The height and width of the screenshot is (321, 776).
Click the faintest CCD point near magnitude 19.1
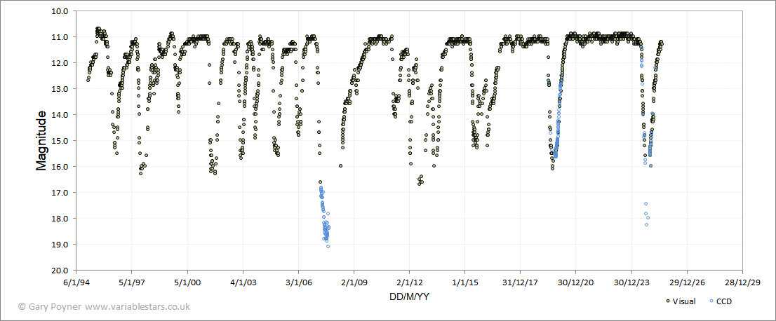328,246
